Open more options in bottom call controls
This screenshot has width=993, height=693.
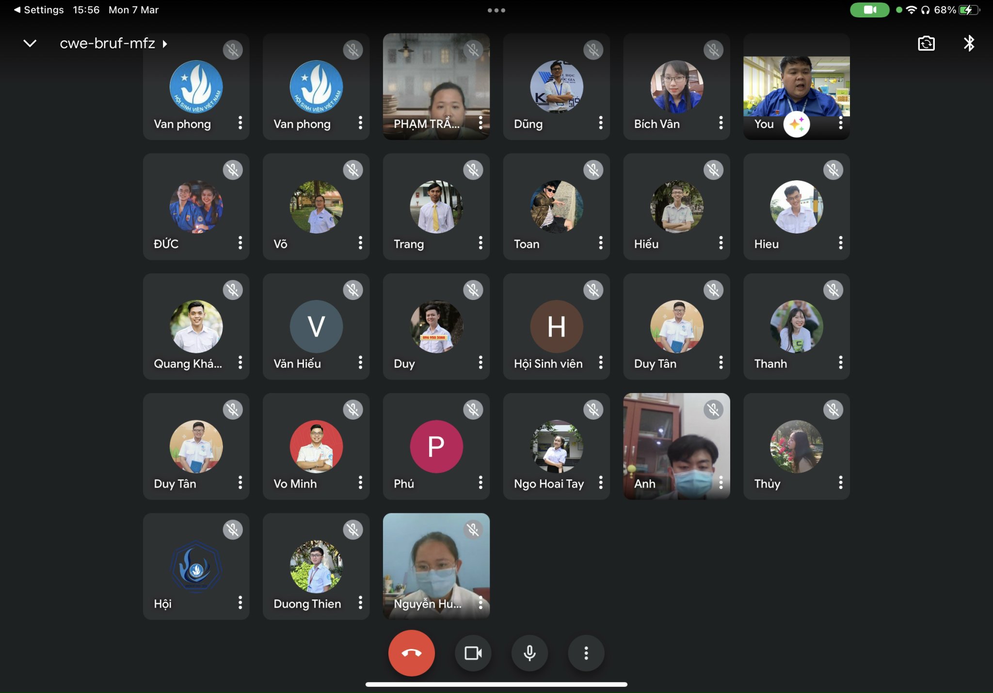coord(586,653)
